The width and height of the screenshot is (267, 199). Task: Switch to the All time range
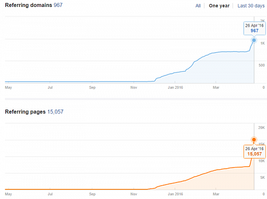(x=198, y=6)
